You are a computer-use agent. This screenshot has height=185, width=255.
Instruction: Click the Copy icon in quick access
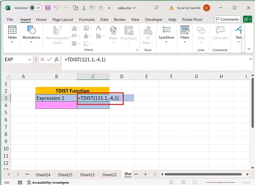pos(75,8)
